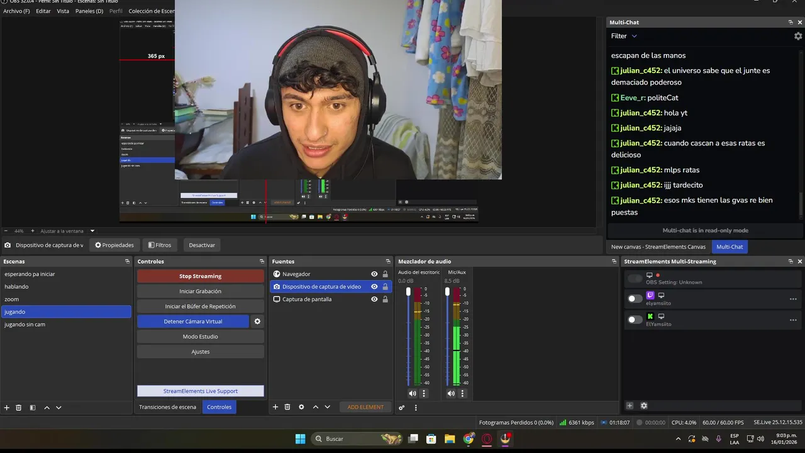This screenshot has height=453, width=805.
Task: Switch to the New canvas StreamElements Canvas tab
Action: (658, 247)
